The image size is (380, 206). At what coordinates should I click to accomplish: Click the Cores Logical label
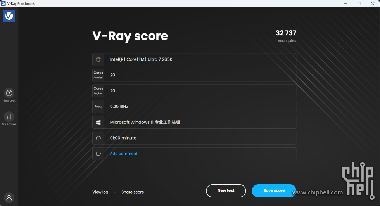point(98,91)
